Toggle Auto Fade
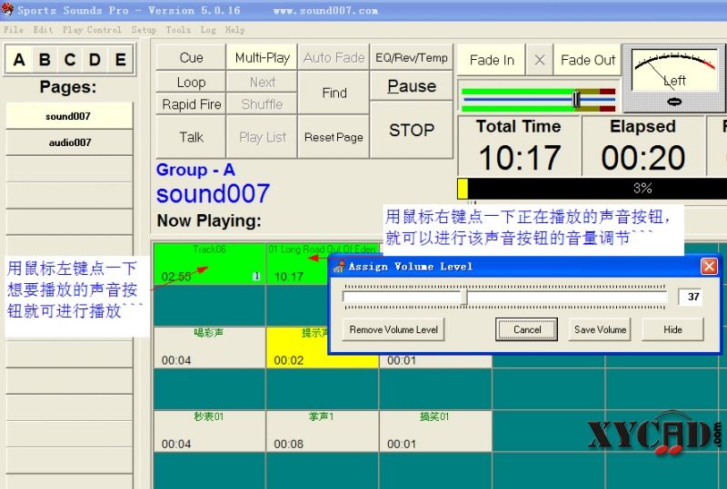This screenshot has width=727, height=489. [334, 57]
